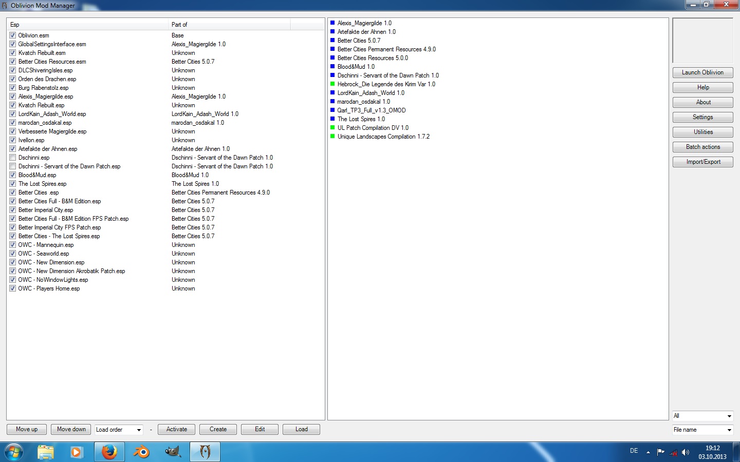This screenshot has width=740, height=462.
Task: Click the Esp column header
Action: pyautogui.click(x=87, y=25)
